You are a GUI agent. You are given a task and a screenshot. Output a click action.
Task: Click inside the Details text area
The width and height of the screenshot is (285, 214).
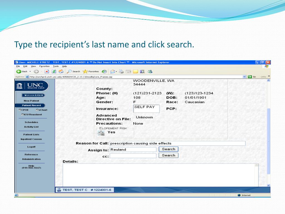[x=158, y=175]
